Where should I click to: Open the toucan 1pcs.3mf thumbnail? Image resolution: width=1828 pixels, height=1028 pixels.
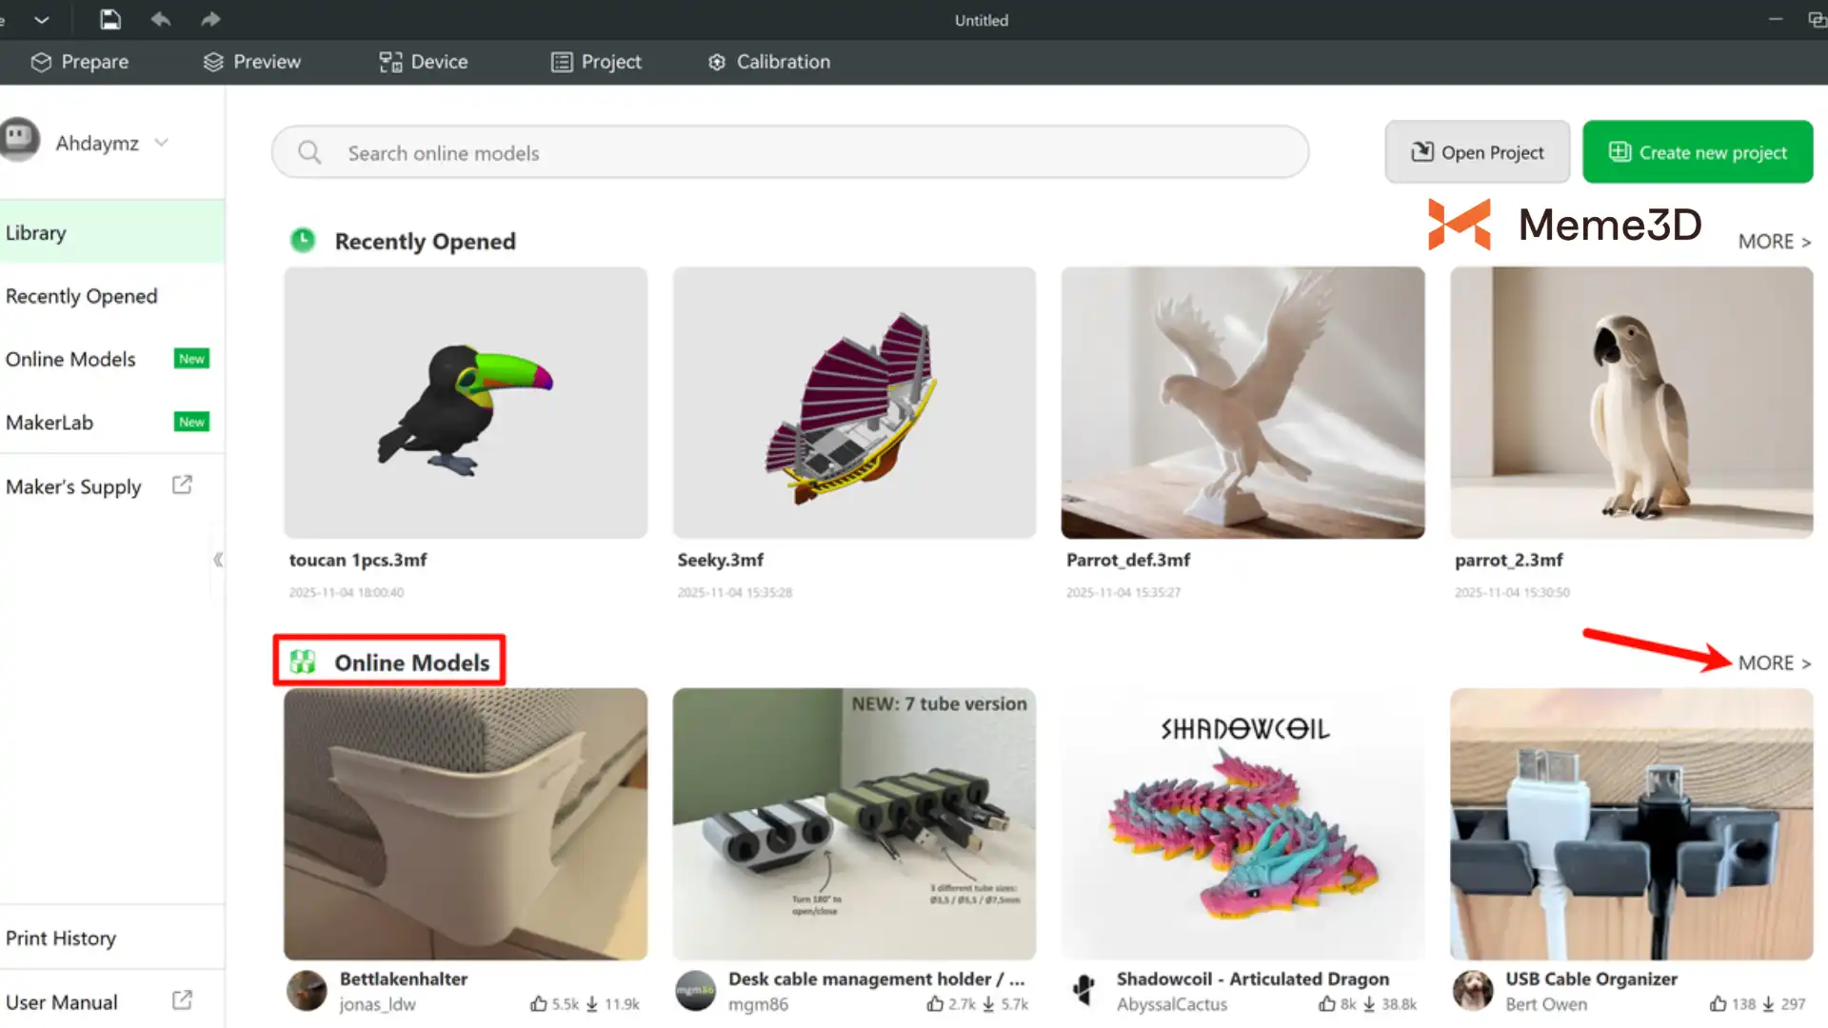click(x=466, y=403)
